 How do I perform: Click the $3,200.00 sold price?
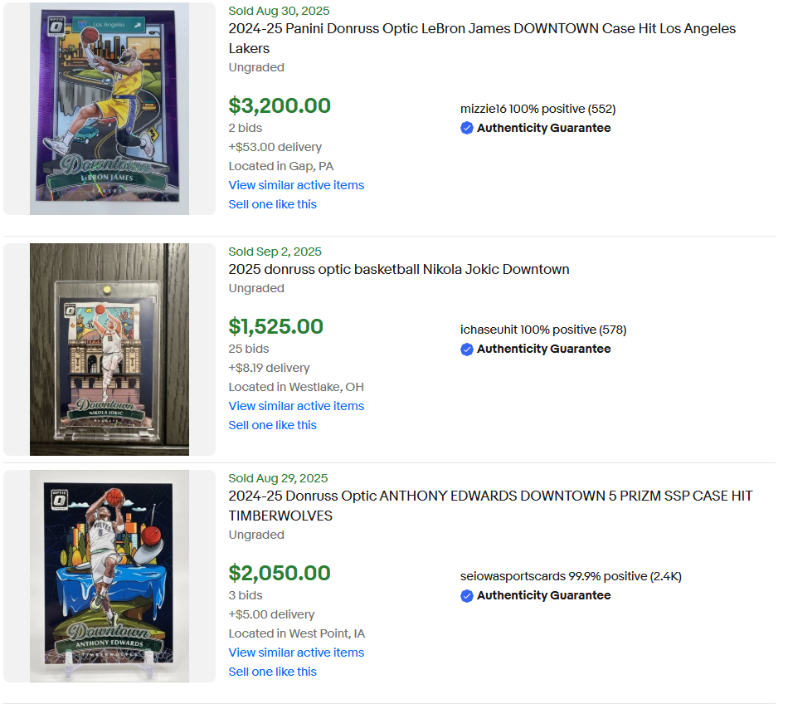click(280, 106)
